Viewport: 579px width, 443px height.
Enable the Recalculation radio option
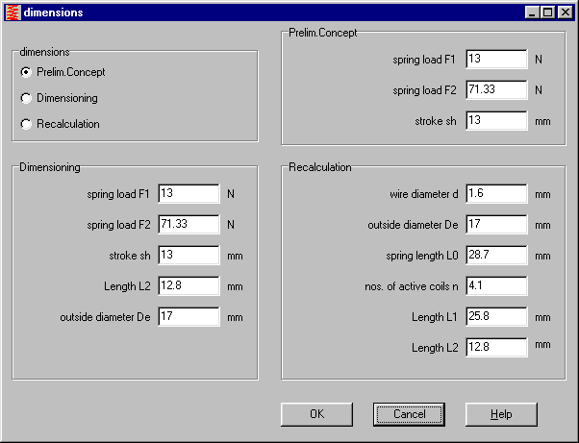pos(26,124)
